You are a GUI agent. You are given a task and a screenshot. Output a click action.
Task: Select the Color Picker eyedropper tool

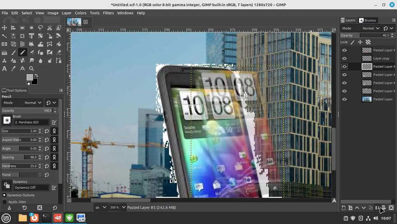click(x=13, y=69)
